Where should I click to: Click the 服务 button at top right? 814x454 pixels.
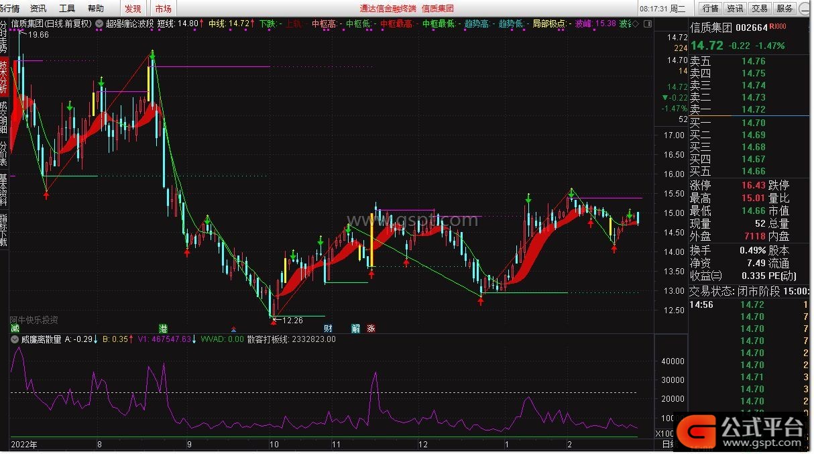(x=784, y=9)
